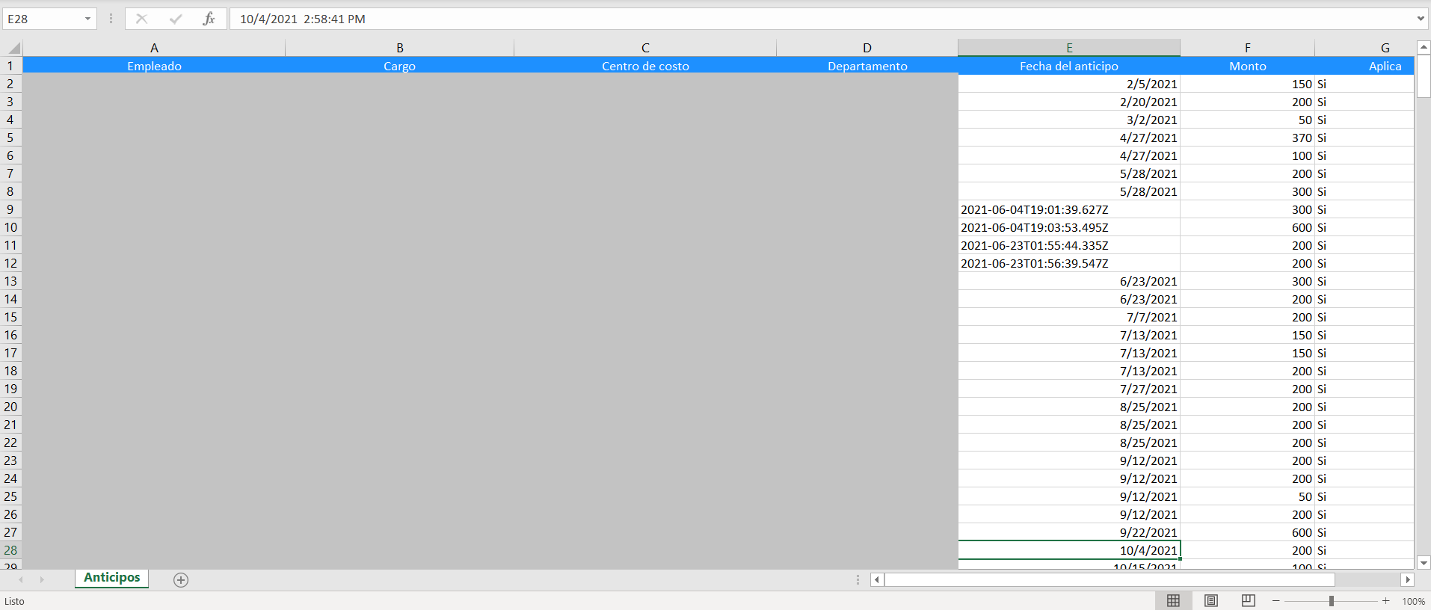Select column G header
1431x610 pixels.
[1364, 48]
